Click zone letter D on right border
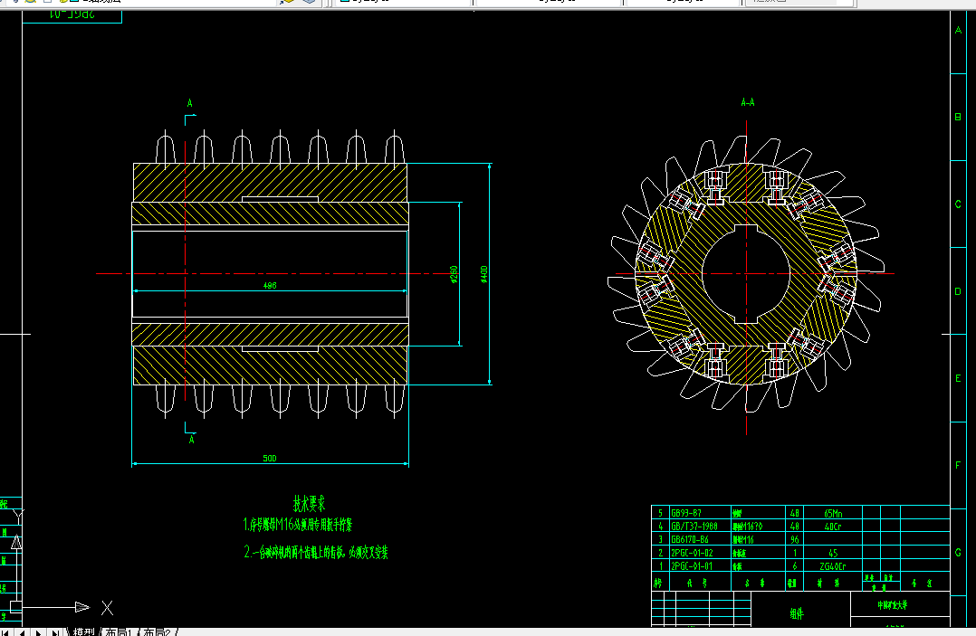Screen dimensions: 976x636 (x=958, y=291)
